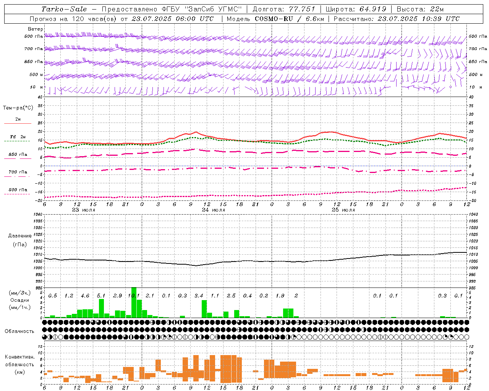Select the Тем-ра(°C) temperature label

(18, 108)
